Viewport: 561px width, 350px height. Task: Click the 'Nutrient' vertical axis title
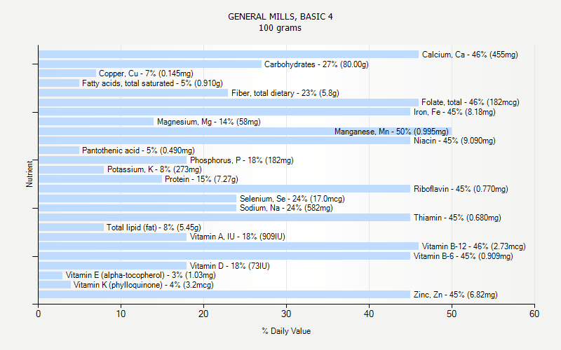(x=29, y=174)
